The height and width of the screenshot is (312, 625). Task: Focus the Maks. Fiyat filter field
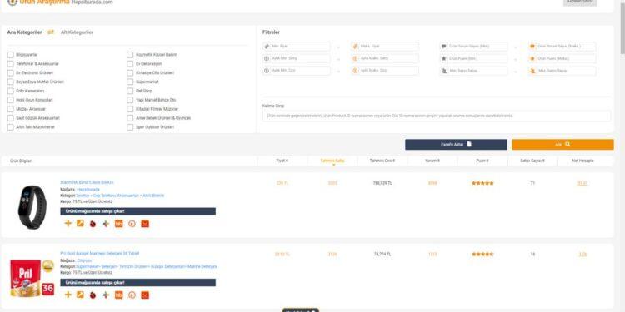(x=385, y=47)
